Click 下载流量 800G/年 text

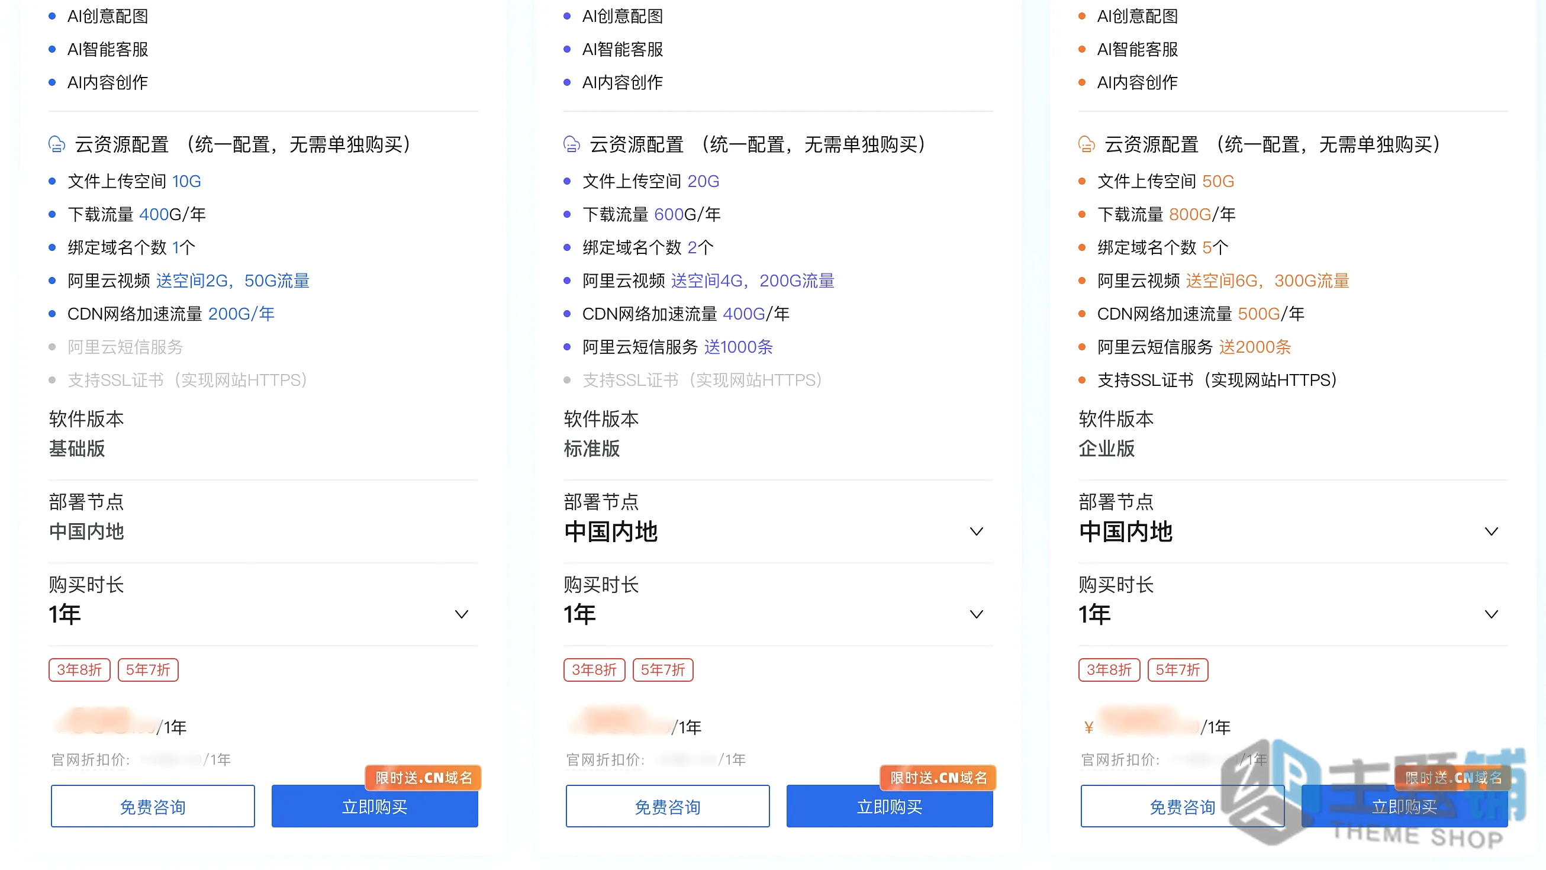click(1167, 214)
